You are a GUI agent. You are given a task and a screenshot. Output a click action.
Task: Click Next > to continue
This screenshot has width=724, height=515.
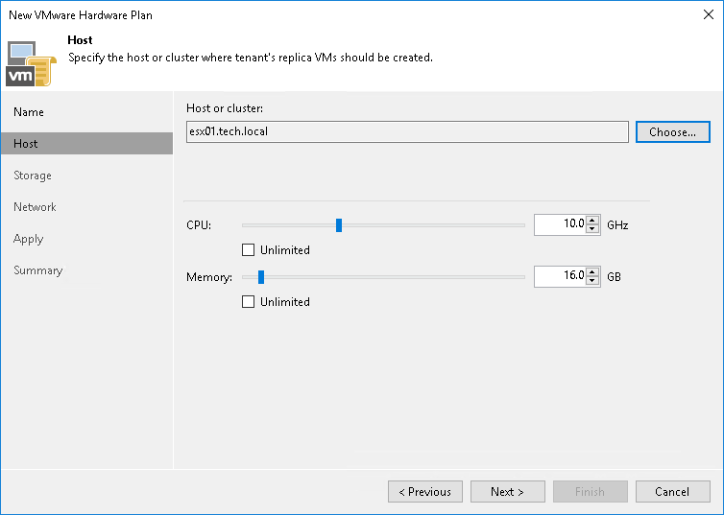pos(507,491)
